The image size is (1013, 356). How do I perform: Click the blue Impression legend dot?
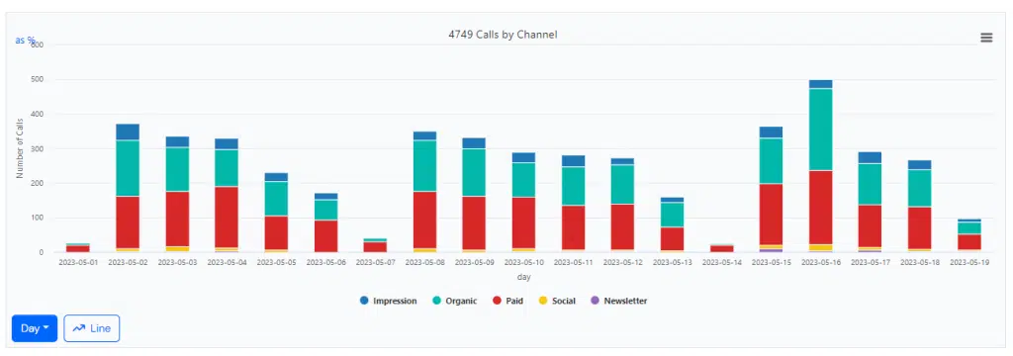click(364, 301)
